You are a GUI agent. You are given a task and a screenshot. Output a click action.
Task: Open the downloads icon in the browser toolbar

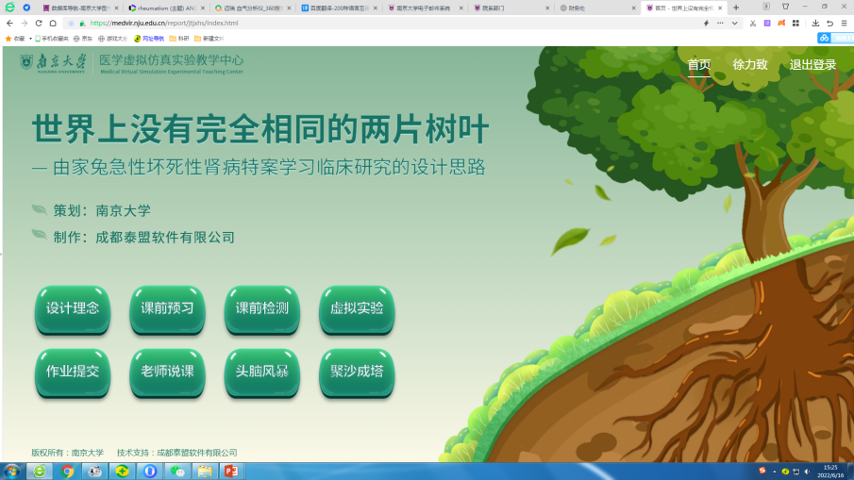click(815, 23)
